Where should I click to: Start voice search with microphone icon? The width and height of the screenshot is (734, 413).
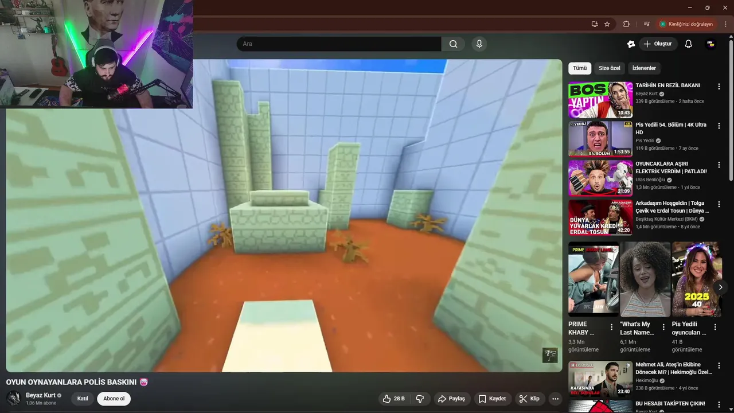point(479,44)
